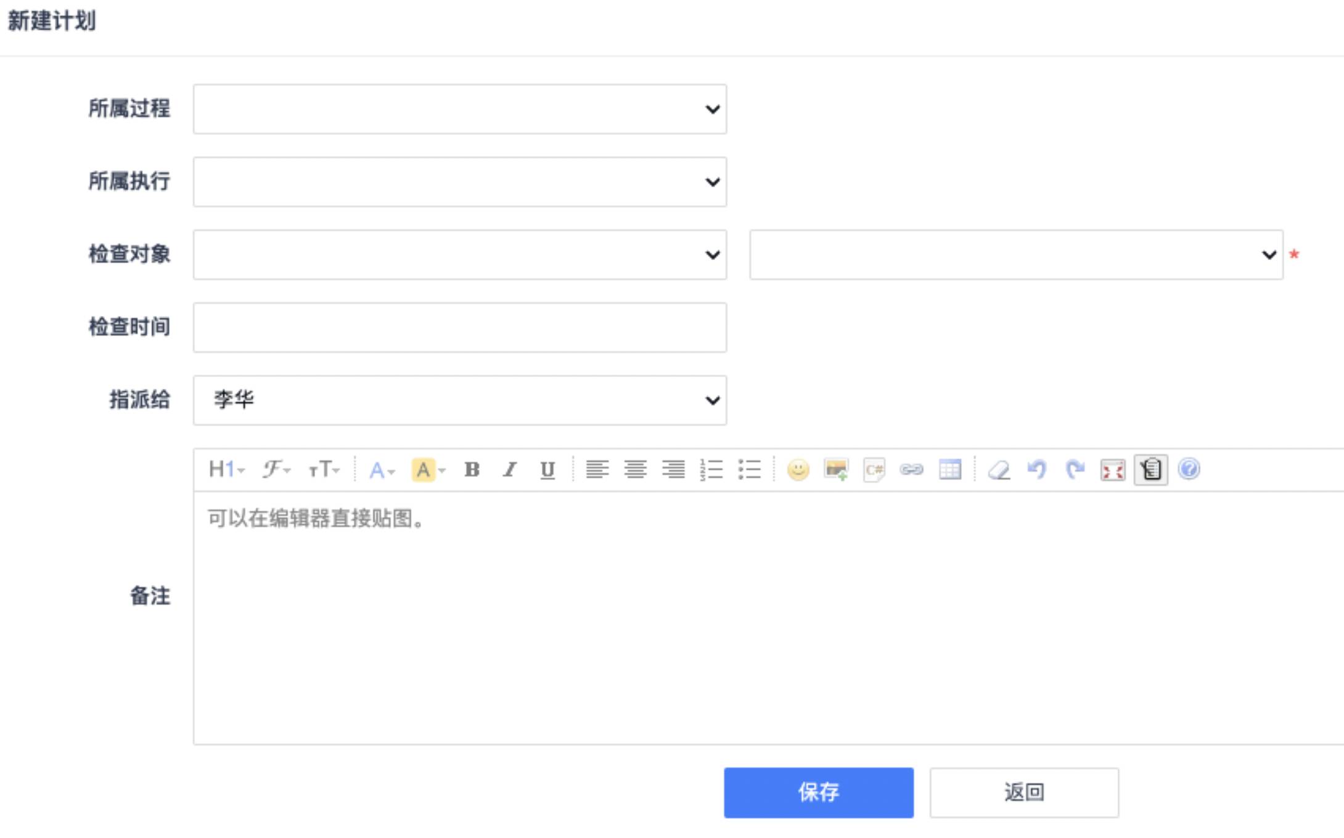Open the 所属过程 dropdown

coord(459,109)
